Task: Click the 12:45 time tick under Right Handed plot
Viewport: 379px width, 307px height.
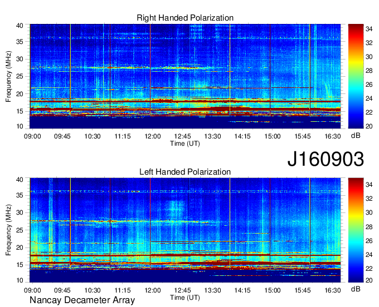Action: click(x=182, y=136)
